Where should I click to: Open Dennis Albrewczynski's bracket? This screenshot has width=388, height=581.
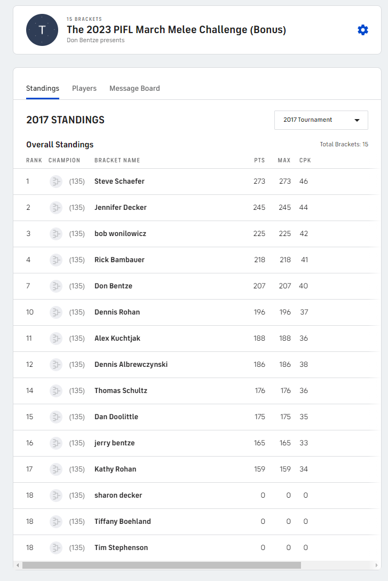tap(131, 365)
